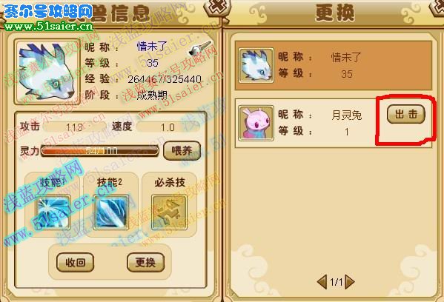This screenshot has height=302, width=444.
Task: Click the large 情未了 pet portrait
Action: [x=47, y=71]
